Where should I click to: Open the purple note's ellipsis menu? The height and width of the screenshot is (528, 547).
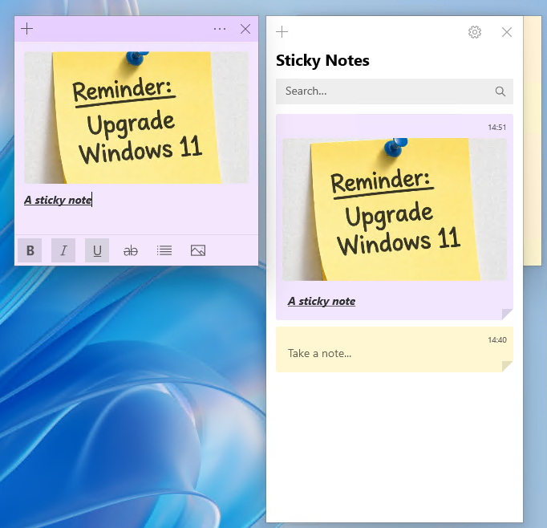coord(220,29)
